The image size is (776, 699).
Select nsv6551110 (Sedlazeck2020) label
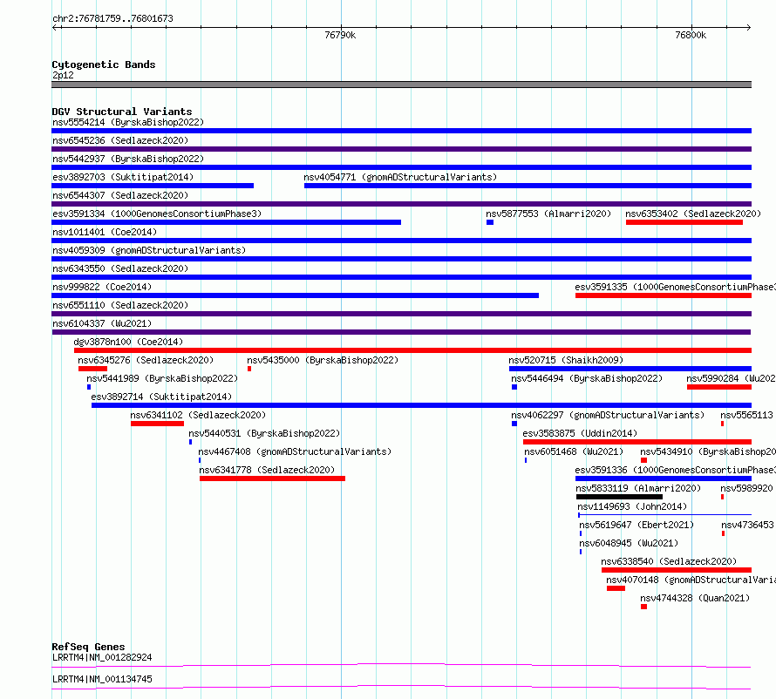pyautogui.click(x=120, y=305)
